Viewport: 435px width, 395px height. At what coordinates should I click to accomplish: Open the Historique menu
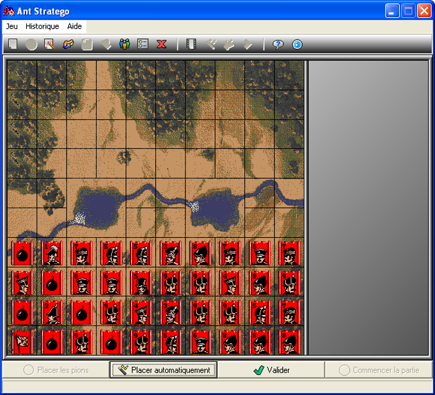[42, 26]
